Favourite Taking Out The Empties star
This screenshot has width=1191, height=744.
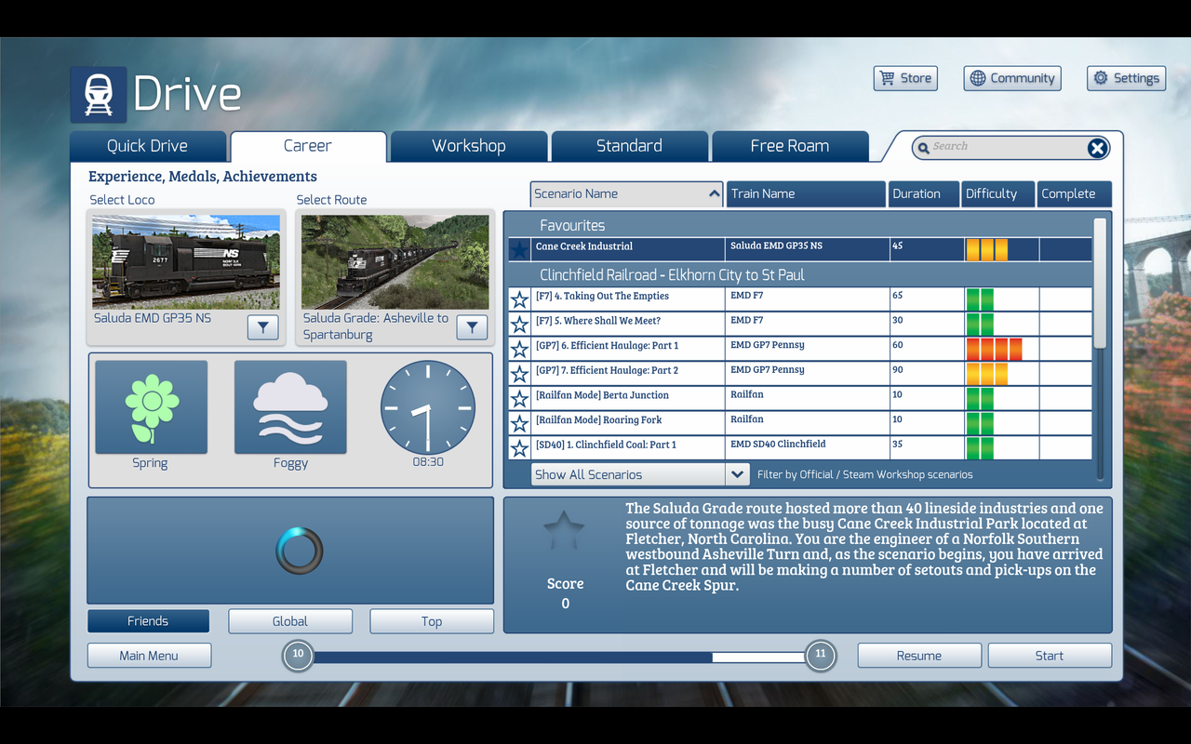[x=519, y=299]
